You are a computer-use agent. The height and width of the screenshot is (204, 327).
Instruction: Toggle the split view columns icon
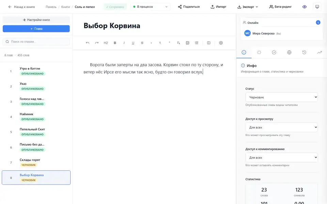pyautogui.click(x=208, y=43)
